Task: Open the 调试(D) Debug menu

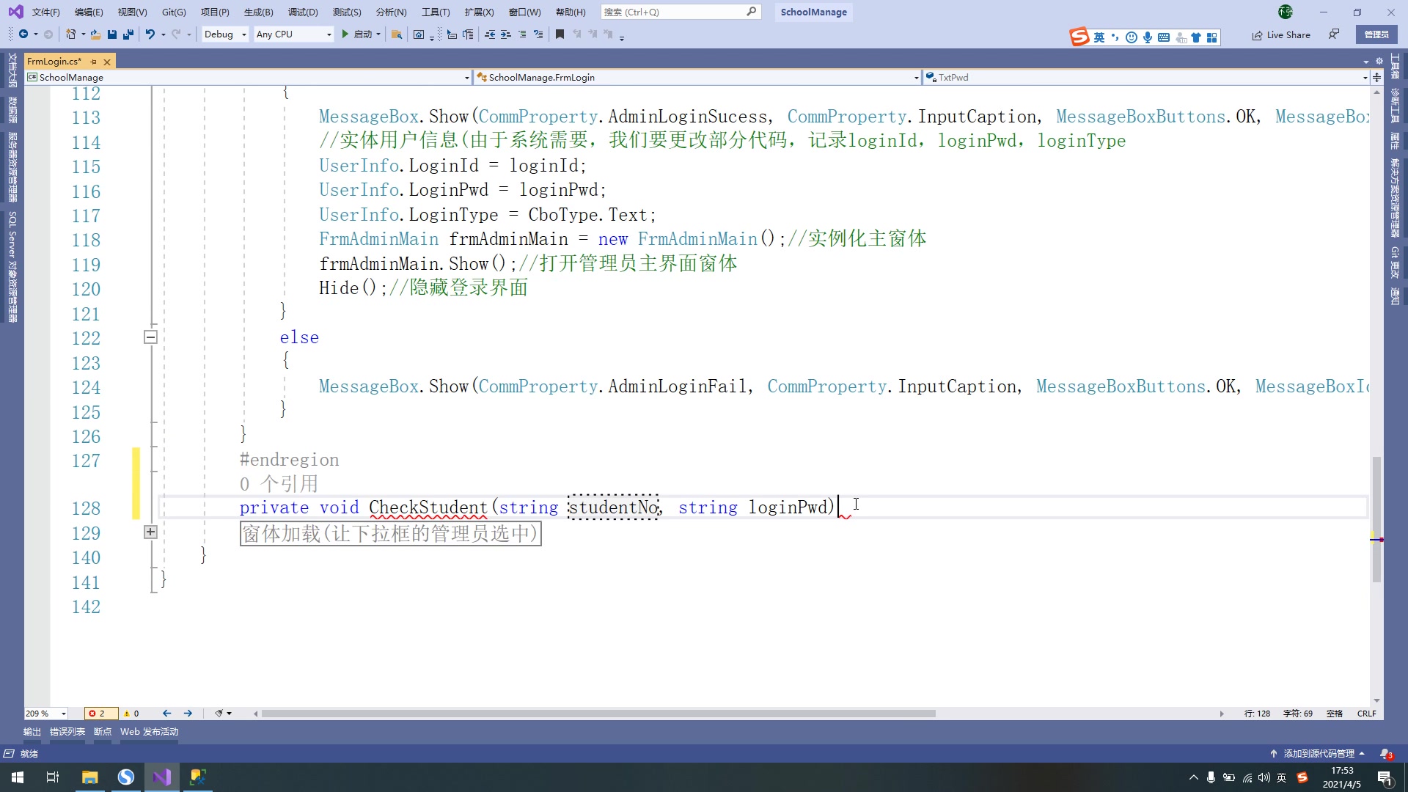Action: coord(303,12)
